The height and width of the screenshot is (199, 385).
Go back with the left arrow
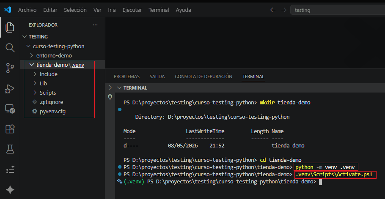[x=273, y=10]
